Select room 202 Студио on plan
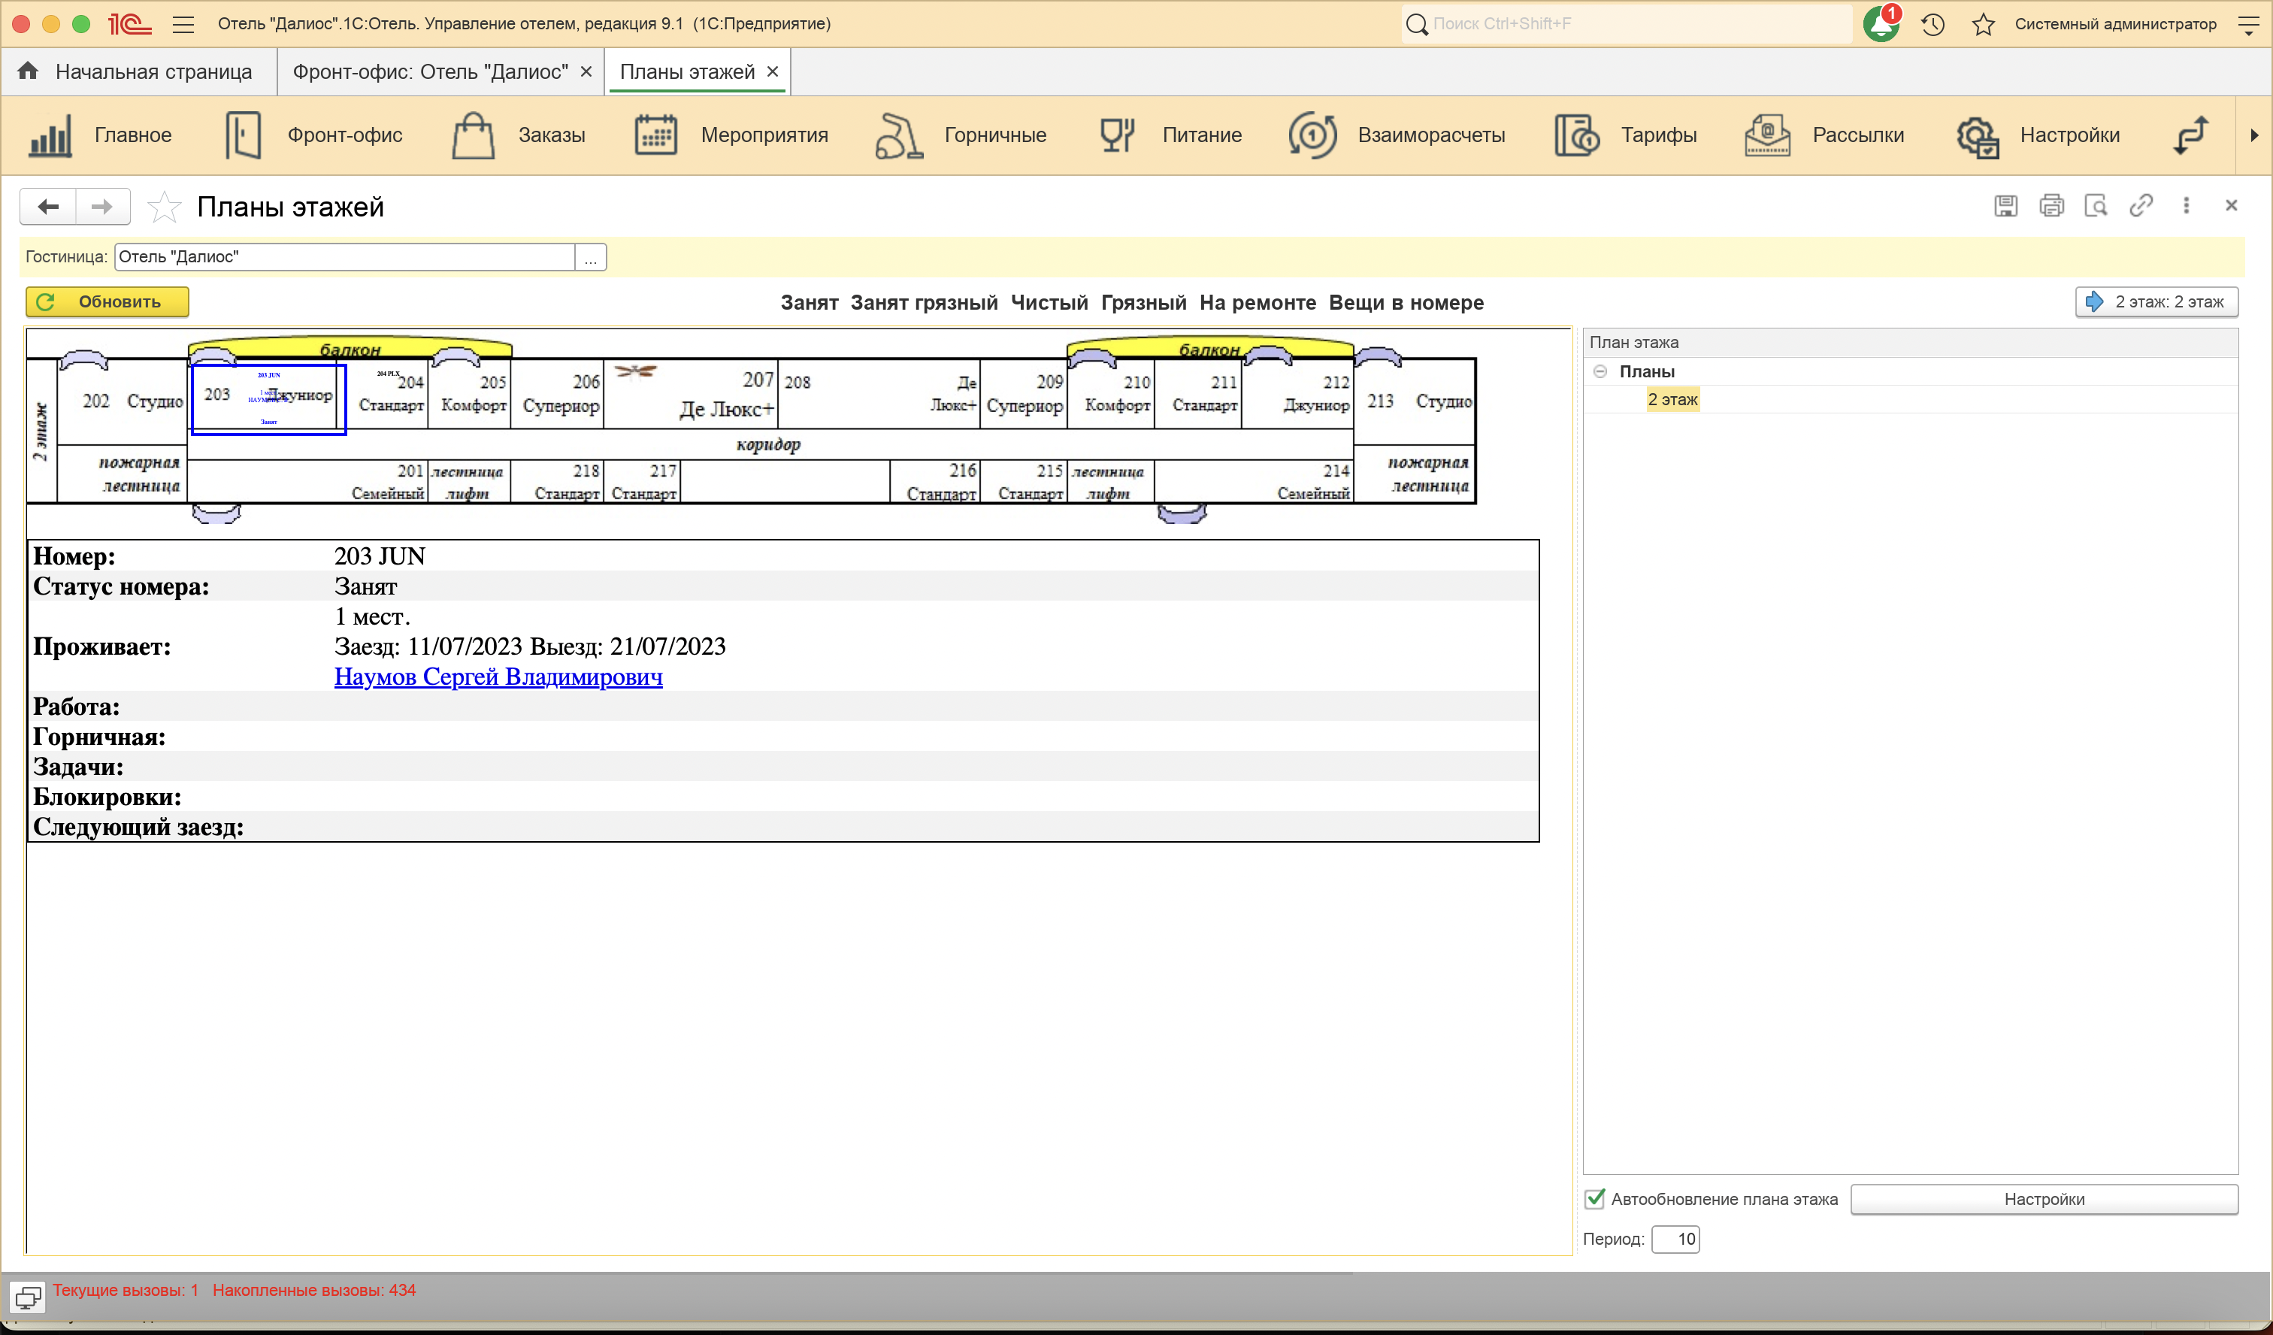The image size is (2273, 1335). [123, 401]
